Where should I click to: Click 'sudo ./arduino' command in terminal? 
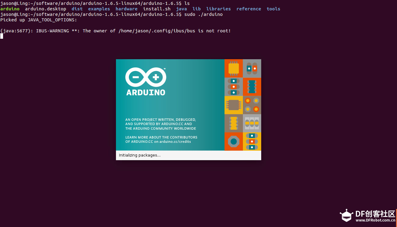click(204, 14)
